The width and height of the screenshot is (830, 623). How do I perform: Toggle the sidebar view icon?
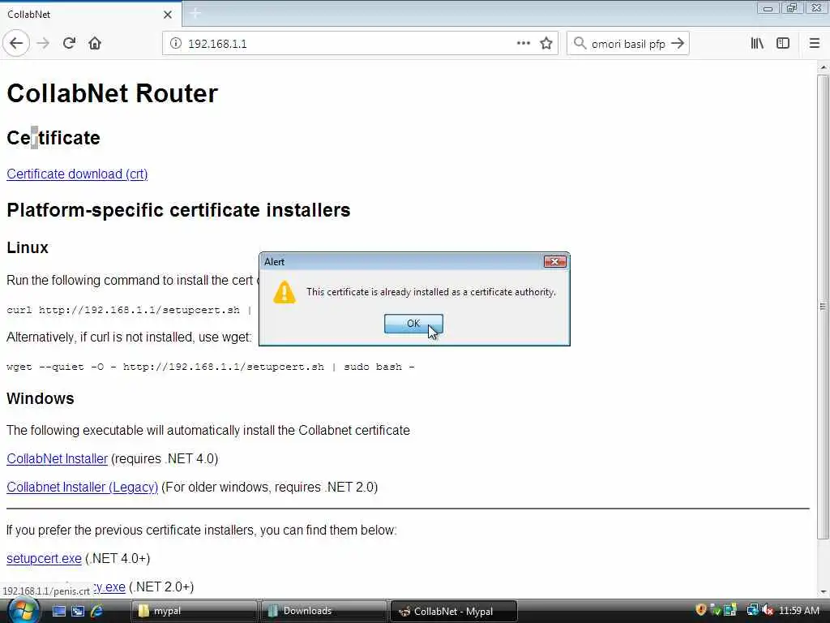[783, 44]
